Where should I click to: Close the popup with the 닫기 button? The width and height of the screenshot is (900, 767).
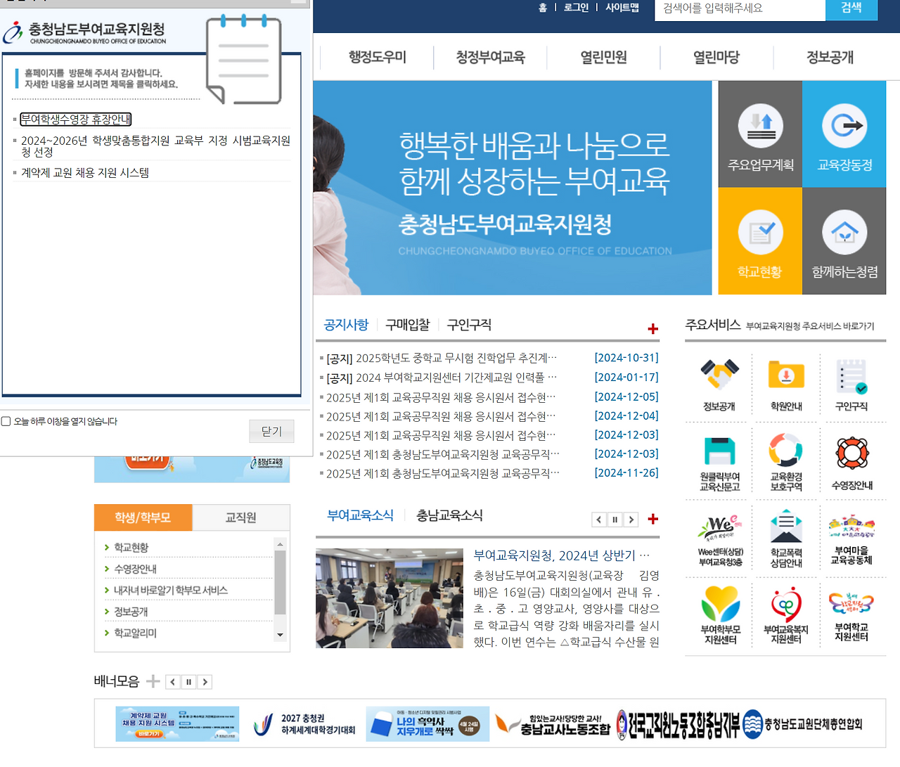(x=271, y=431)
